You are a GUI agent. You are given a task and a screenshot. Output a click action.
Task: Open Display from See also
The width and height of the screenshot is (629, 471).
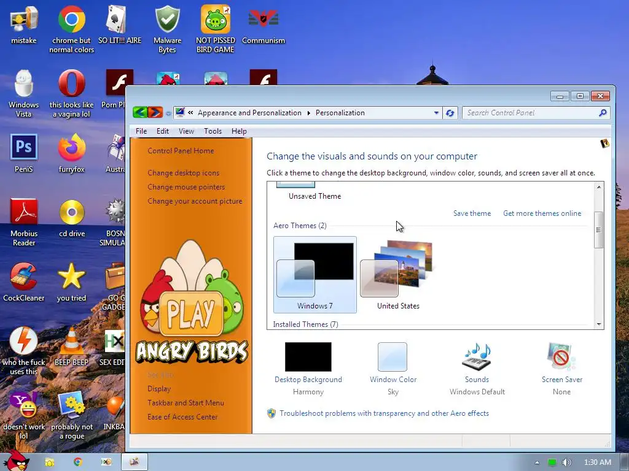(159, 389)
